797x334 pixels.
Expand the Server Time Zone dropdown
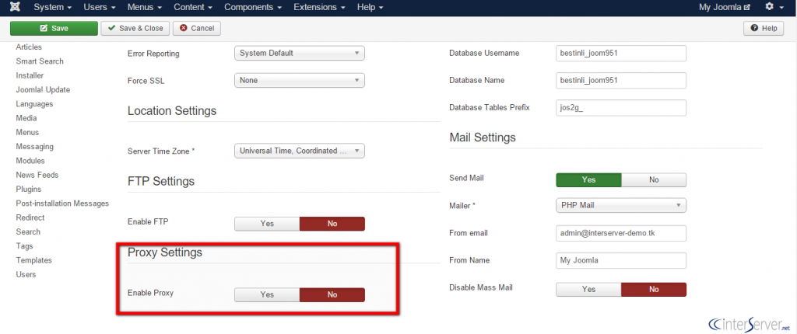coord(300,151)
